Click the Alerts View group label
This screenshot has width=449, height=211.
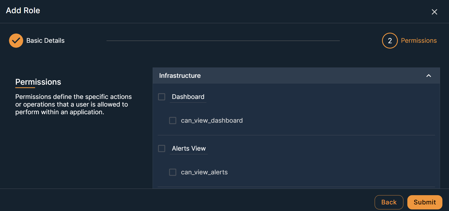pos(189,148)
